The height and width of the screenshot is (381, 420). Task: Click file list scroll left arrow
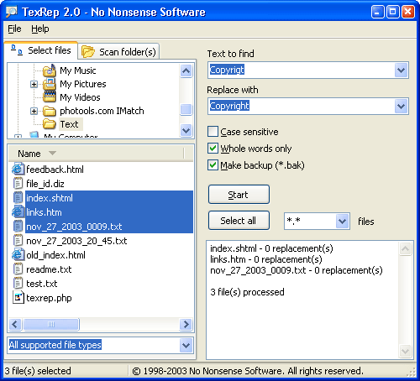(15, 325)
